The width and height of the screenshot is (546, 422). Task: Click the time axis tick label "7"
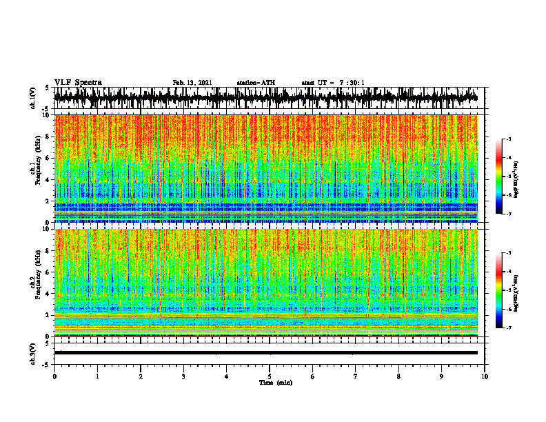click(356, 376)
